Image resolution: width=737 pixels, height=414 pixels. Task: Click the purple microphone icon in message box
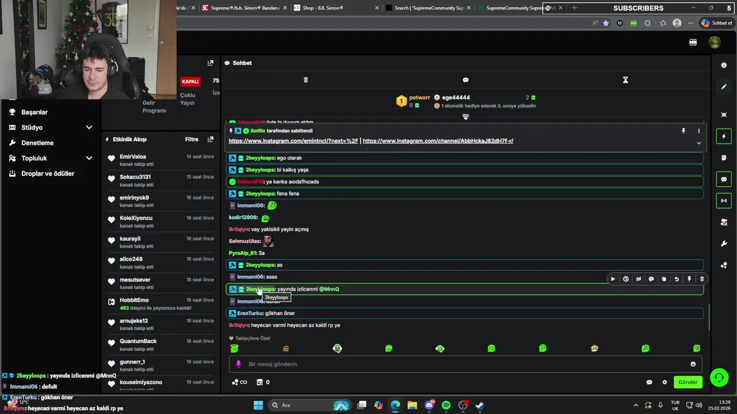click(x=238, y=364)
